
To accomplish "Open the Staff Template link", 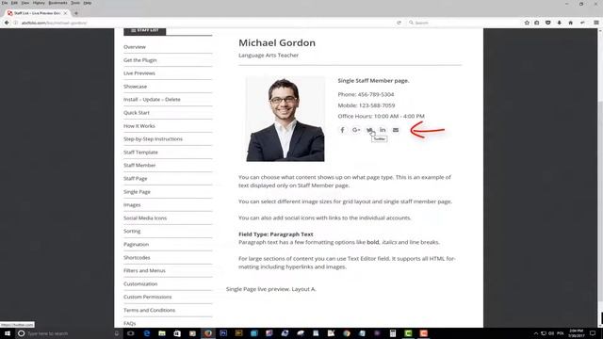I will click(140, 153).
